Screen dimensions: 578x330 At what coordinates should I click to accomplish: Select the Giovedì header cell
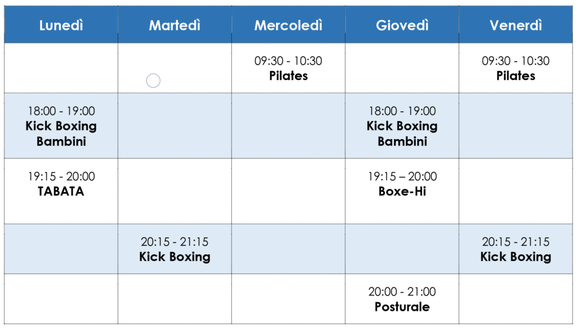click(x=402, y=25)
